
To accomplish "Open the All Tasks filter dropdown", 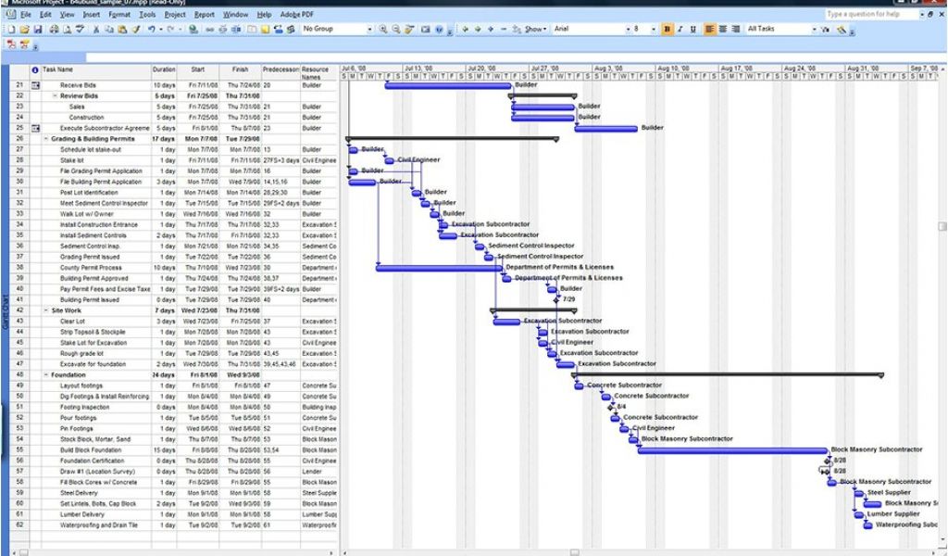I will pyautogui.click(x=814, y=29).
